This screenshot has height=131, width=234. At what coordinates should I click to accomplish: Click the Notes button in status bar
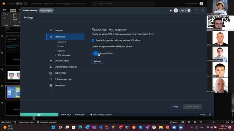[173, 122]
